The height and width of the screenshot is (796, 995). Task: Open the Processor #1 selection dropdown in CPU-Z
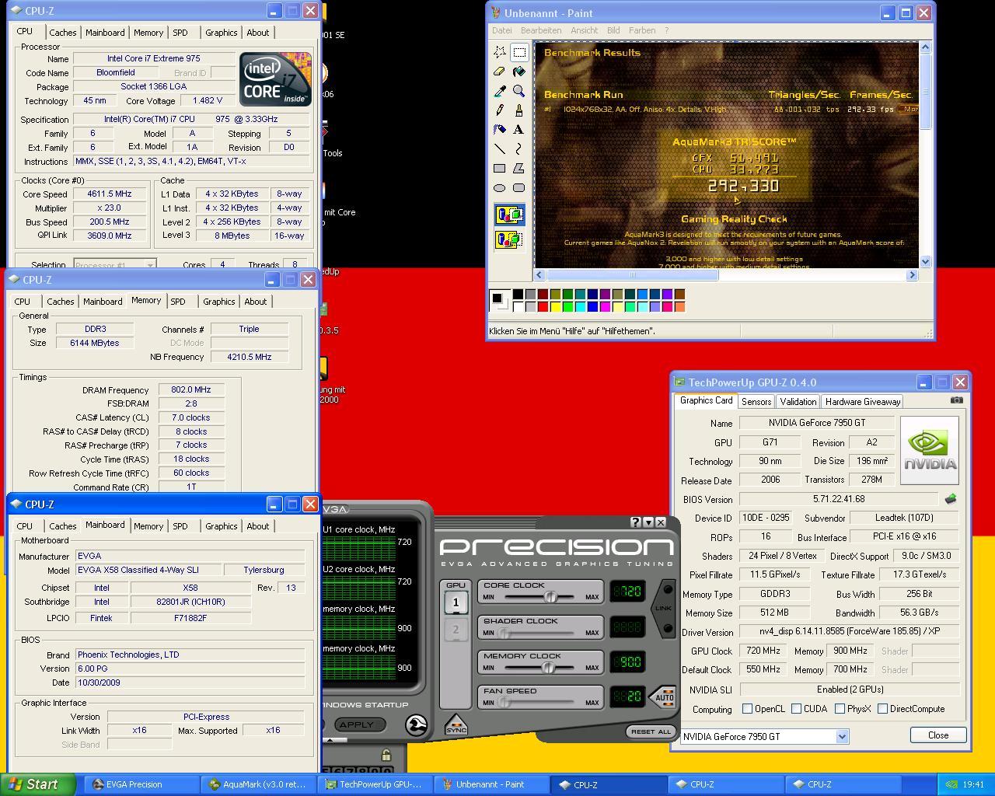click(x=150, y=265)
